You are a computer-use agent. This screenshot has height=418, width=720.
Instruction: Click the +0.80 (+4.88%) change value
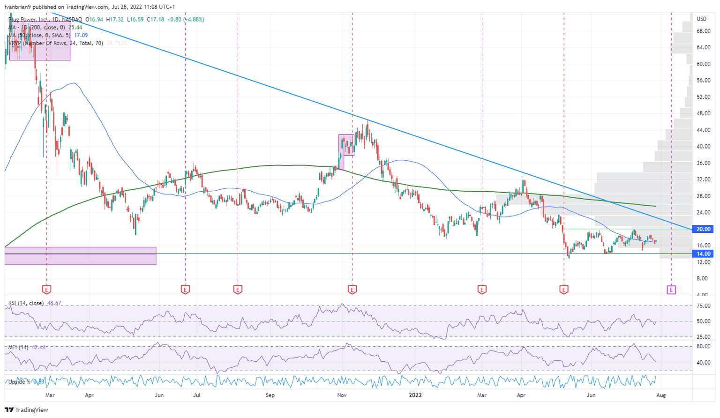186,20
